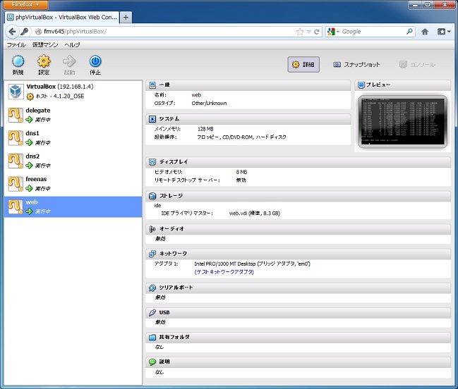Click the Firefox menu button
The image size is (458, 389).
click(25, 4)
